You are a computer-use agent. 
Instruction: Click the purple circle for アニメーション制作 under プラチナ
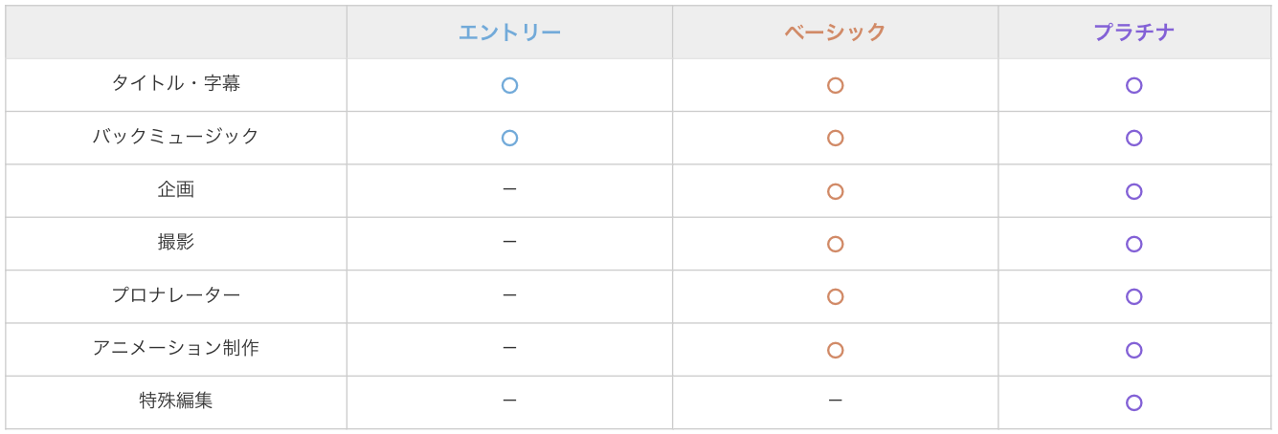tap(1133, 350)
